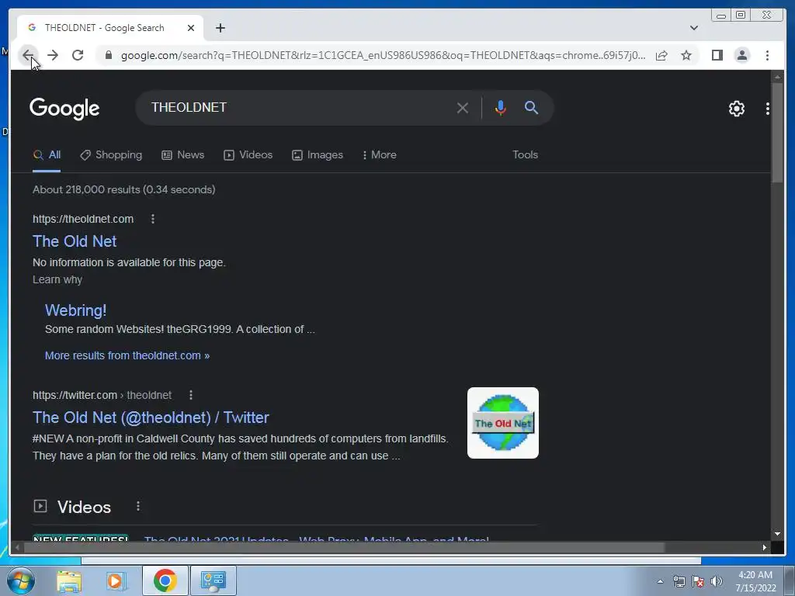Screen dimensions: 795x596
Task: Open The Old Net result title
Action: (x=75, y=241)
